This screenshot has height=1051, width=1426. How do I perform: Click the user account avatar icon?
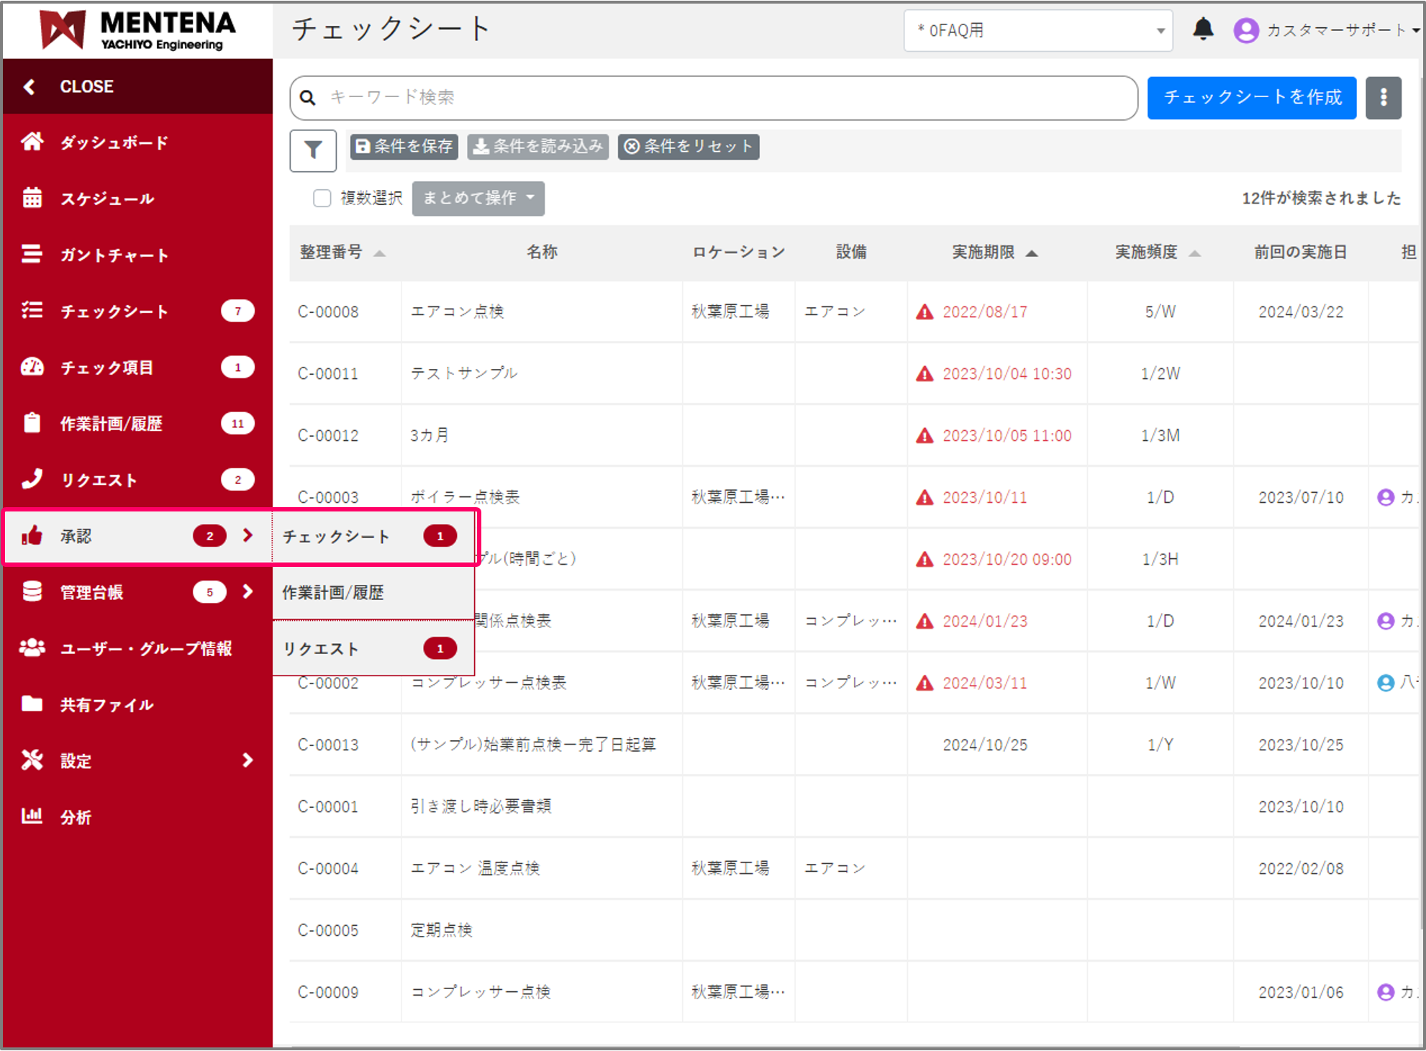(x=1246, y=30)
